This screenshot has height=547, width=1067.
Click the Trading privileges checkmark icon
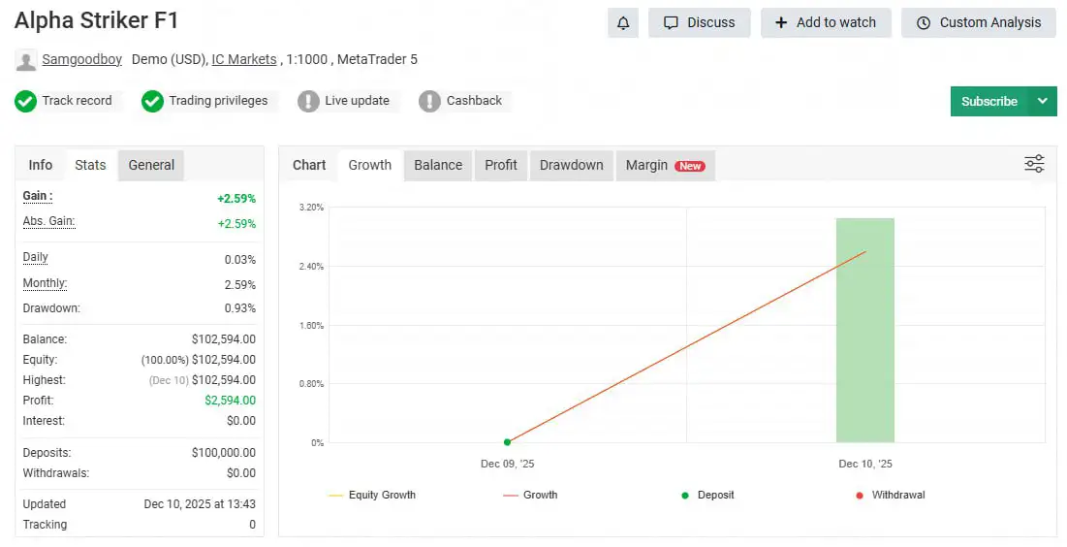click(152, 101)
